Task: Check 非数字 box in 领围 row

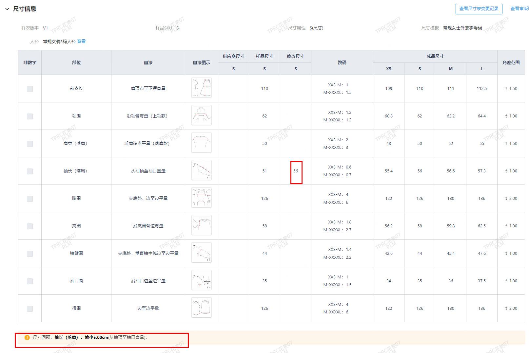Action: tap(30, 116)
